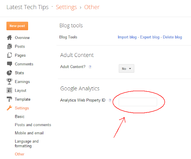
Task: Open Language and formatting settings
Action: [x=27, y=143]
